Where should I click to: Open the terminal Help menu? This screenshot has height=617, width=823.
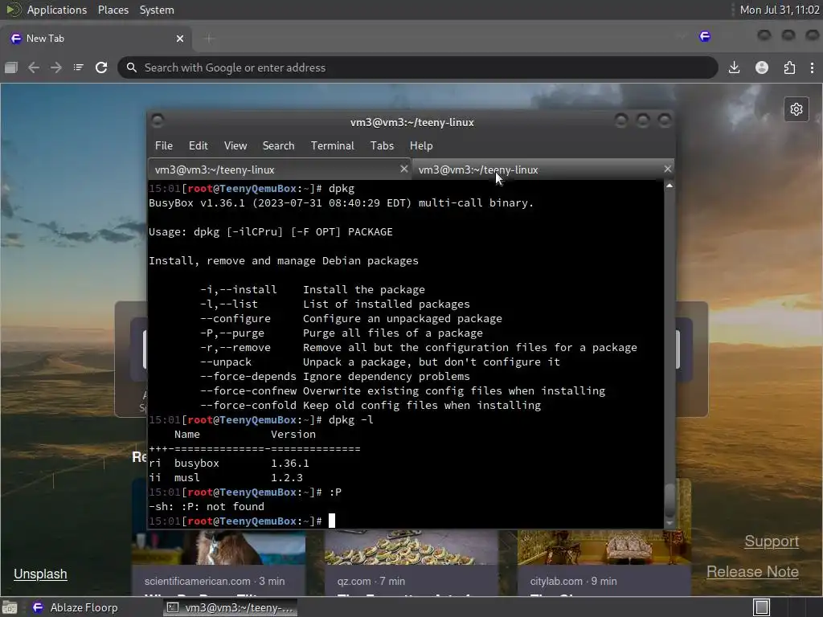(421, 146)
